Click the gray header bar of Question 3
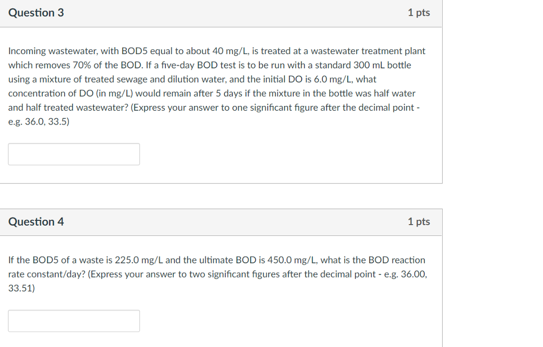 pos(223,12)
